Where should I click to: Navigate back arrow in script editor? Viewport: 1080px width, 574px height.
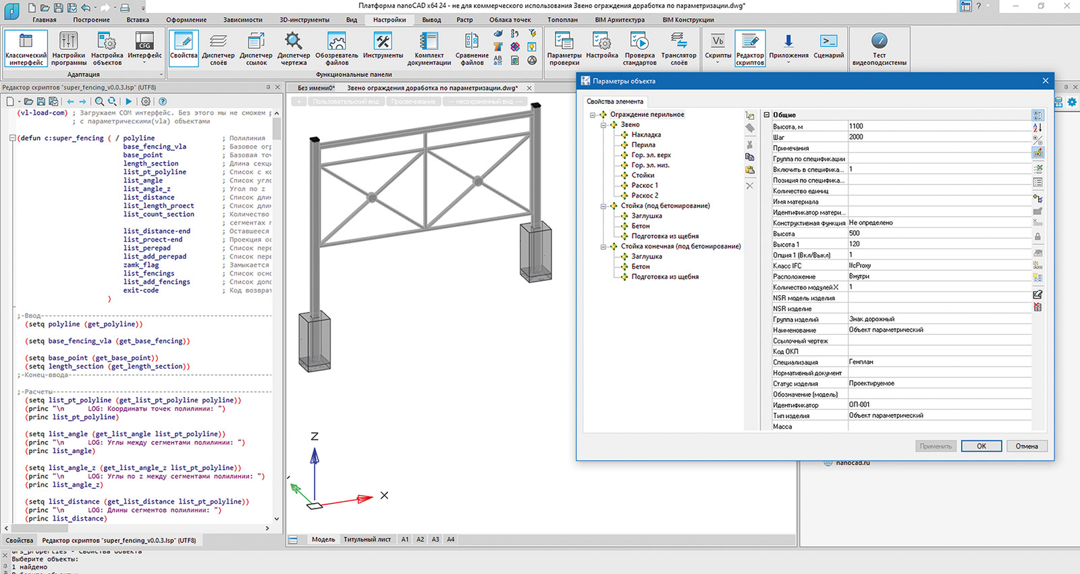[70, 101]
